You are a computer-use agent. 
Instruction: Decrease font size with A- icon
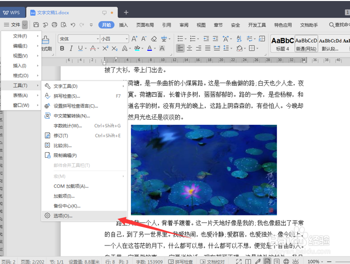[x=144, y=39]
